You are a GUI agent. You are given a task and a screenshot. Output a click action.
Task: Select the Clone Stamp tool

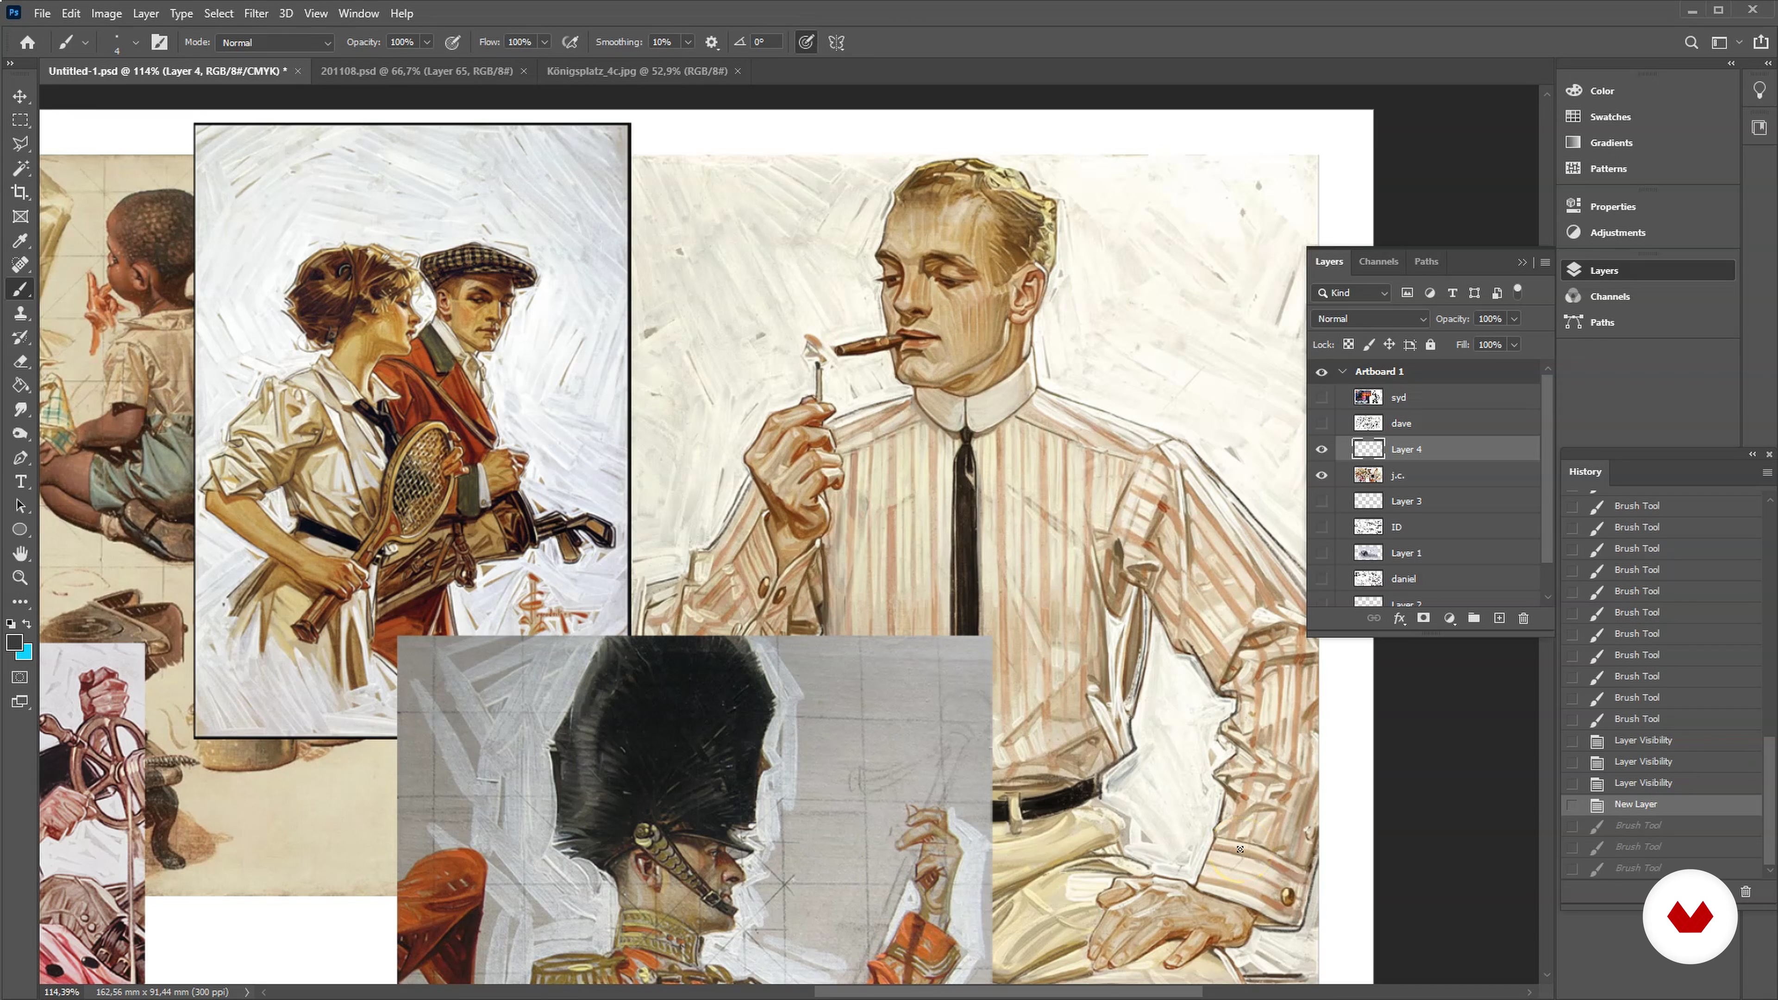20,312
